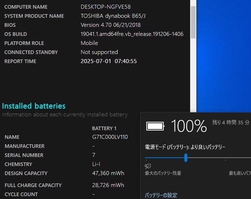
Task: Click the SYSTEM PRODUCT NAME label
Action: [34, 16]
